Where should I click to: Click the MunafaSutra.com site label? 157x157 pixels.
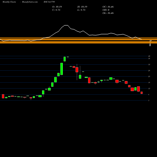(30, 2)
